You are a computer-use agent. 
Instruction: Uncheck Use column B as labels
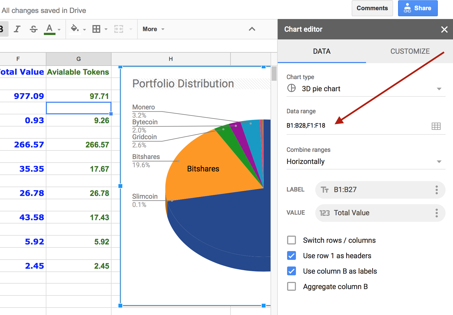pyautogui.click(x=292, y=271)
